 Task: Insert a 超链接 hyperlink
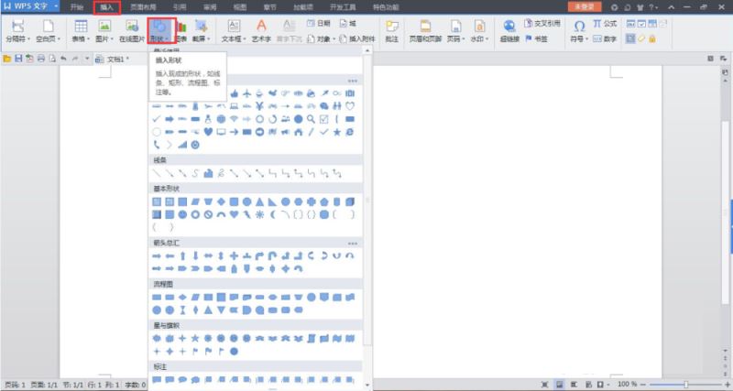click(x=509, y=31)
